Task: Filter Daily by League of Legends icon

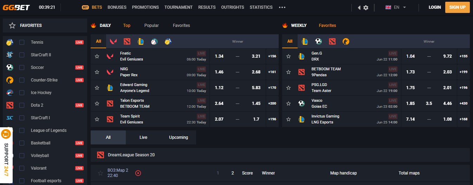Action: [x=141, y=42]
